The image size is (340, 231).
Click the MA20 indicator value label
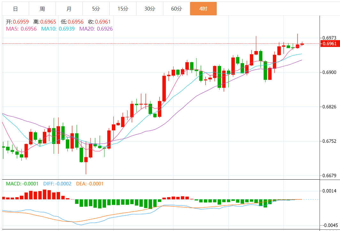coord(96,29)
